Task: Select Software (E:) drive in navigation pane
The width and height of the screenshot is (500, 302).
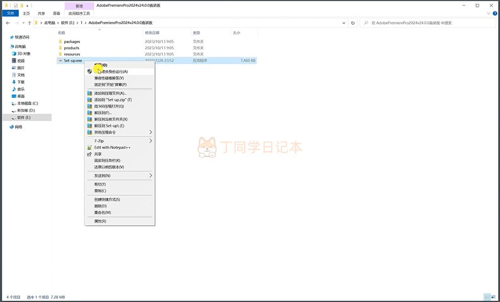Action: point(24,117)
